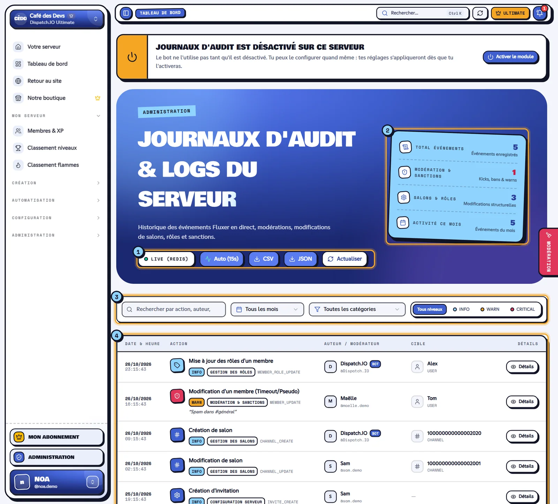Click the tag icon of role update row
Screen dimensions: 558x504
pyautogui.click(x=177, y=365)
